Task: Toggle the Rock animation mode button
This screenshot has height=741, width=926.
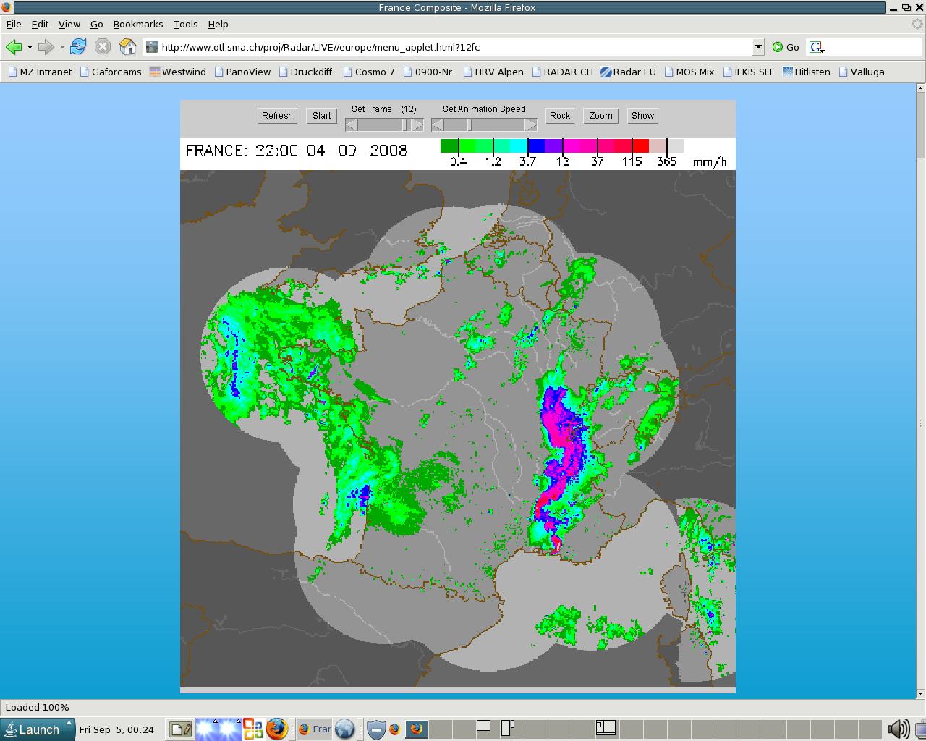Action: point(560,116)
